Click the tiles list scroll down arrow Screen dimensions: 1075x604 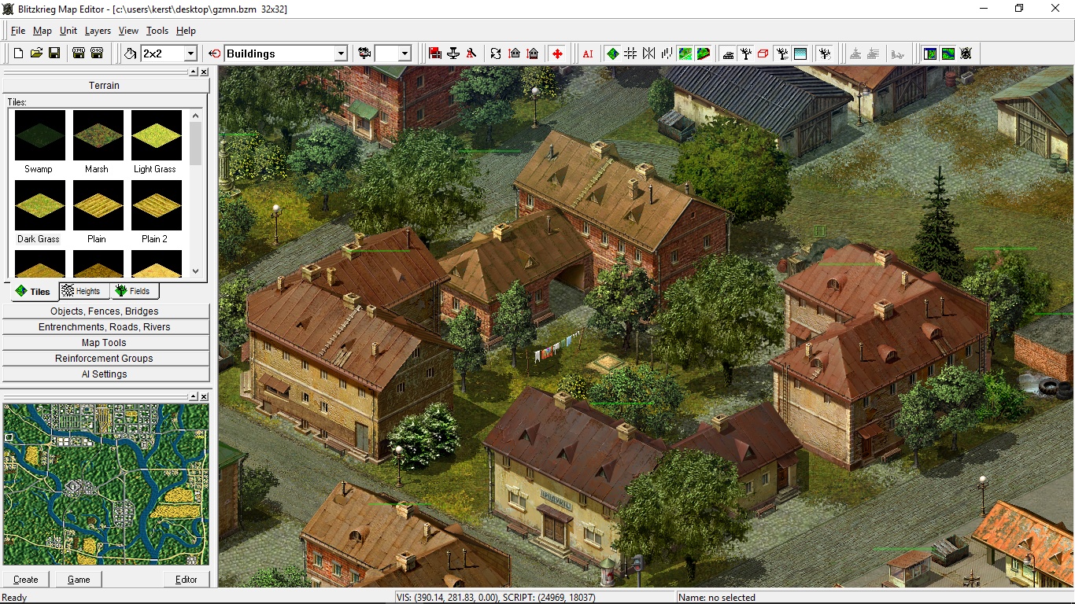(196, 271)
